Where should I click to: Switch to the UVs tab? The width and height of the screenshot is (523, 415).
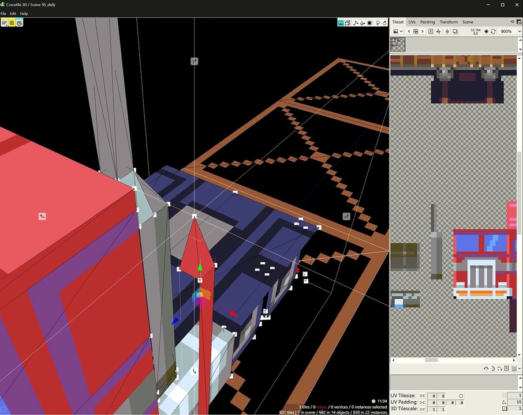click(x=412, y=22)
